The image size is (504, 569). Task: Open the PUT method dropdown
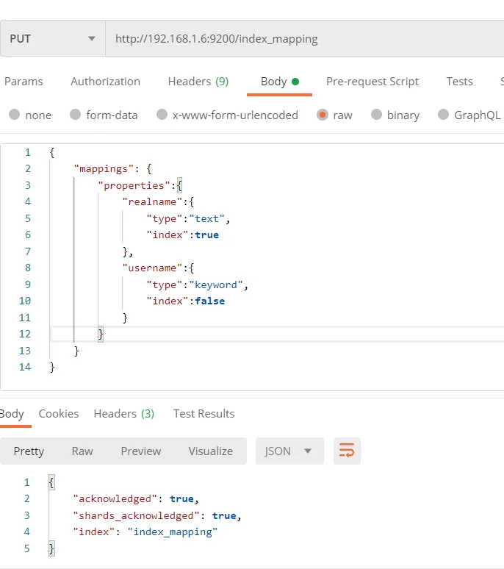point(53,38)
